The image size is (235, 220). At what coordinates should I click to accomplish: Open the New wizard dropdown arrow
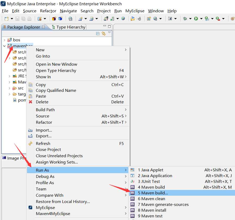coord(12,19)
